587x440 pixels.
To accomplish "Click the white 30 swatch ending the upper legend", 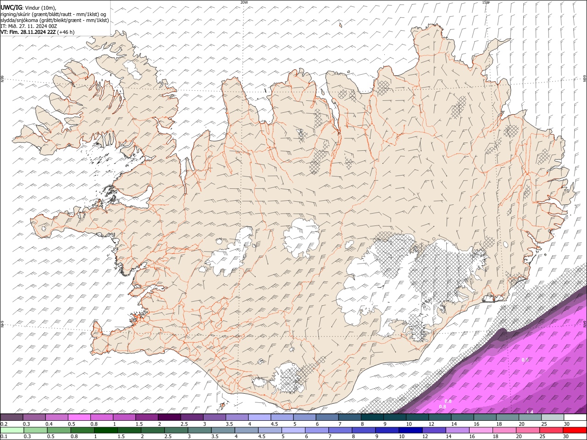I will 575,418.
